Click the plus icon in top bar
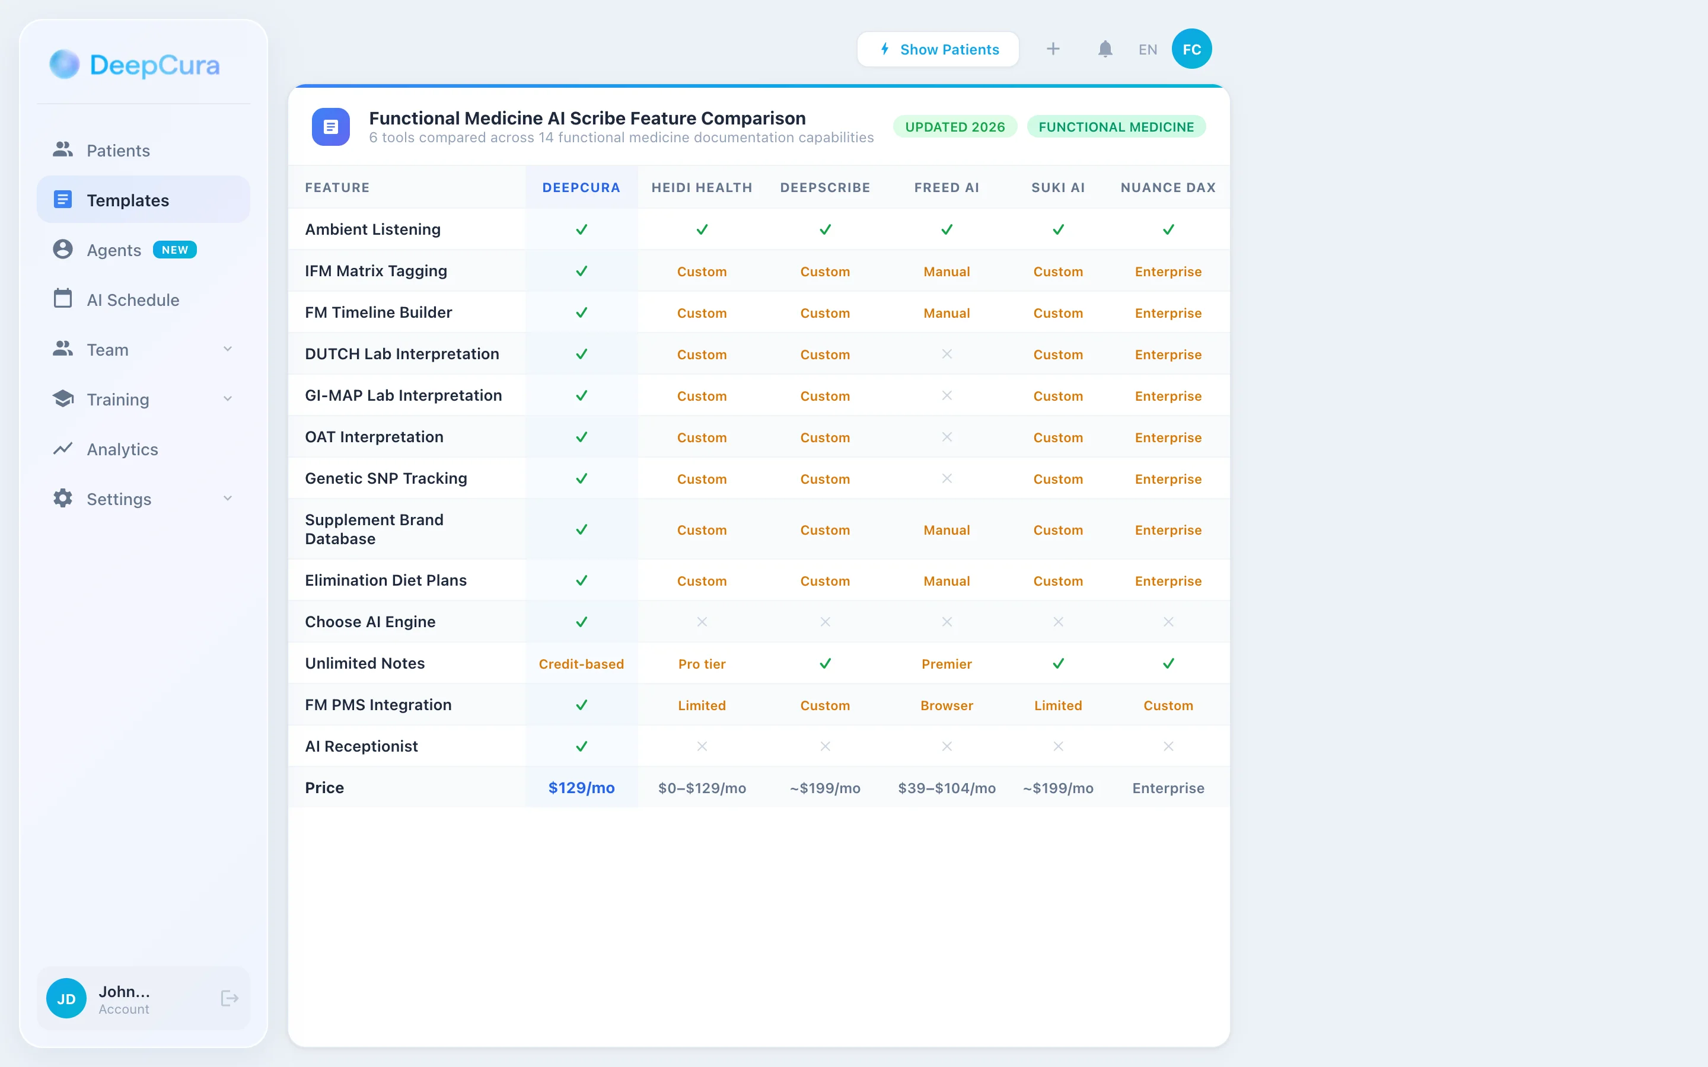This screenshot has width=1708, height=1067. point(1052,49)
